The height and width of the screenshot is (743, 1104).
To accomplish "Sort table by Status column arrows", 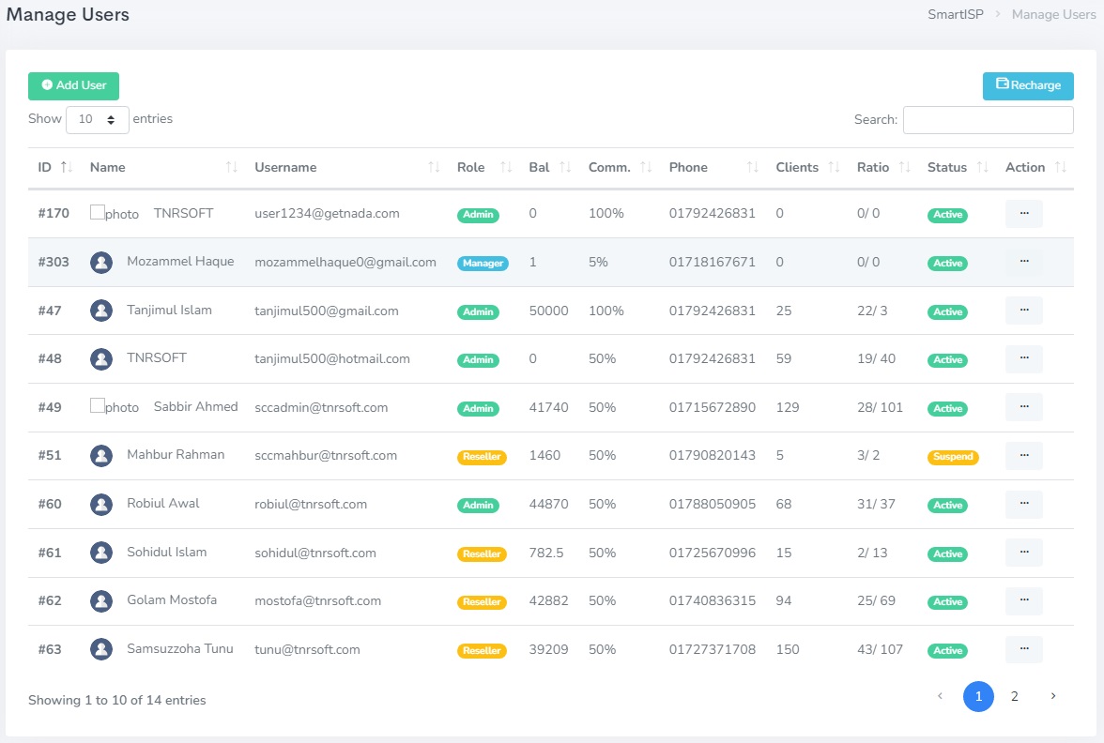I will pos(983,167).
